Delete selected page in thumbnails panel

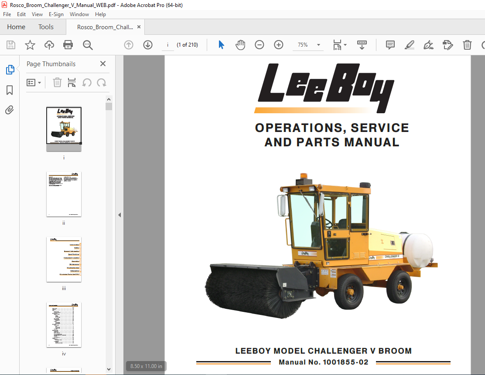(57, 82)
